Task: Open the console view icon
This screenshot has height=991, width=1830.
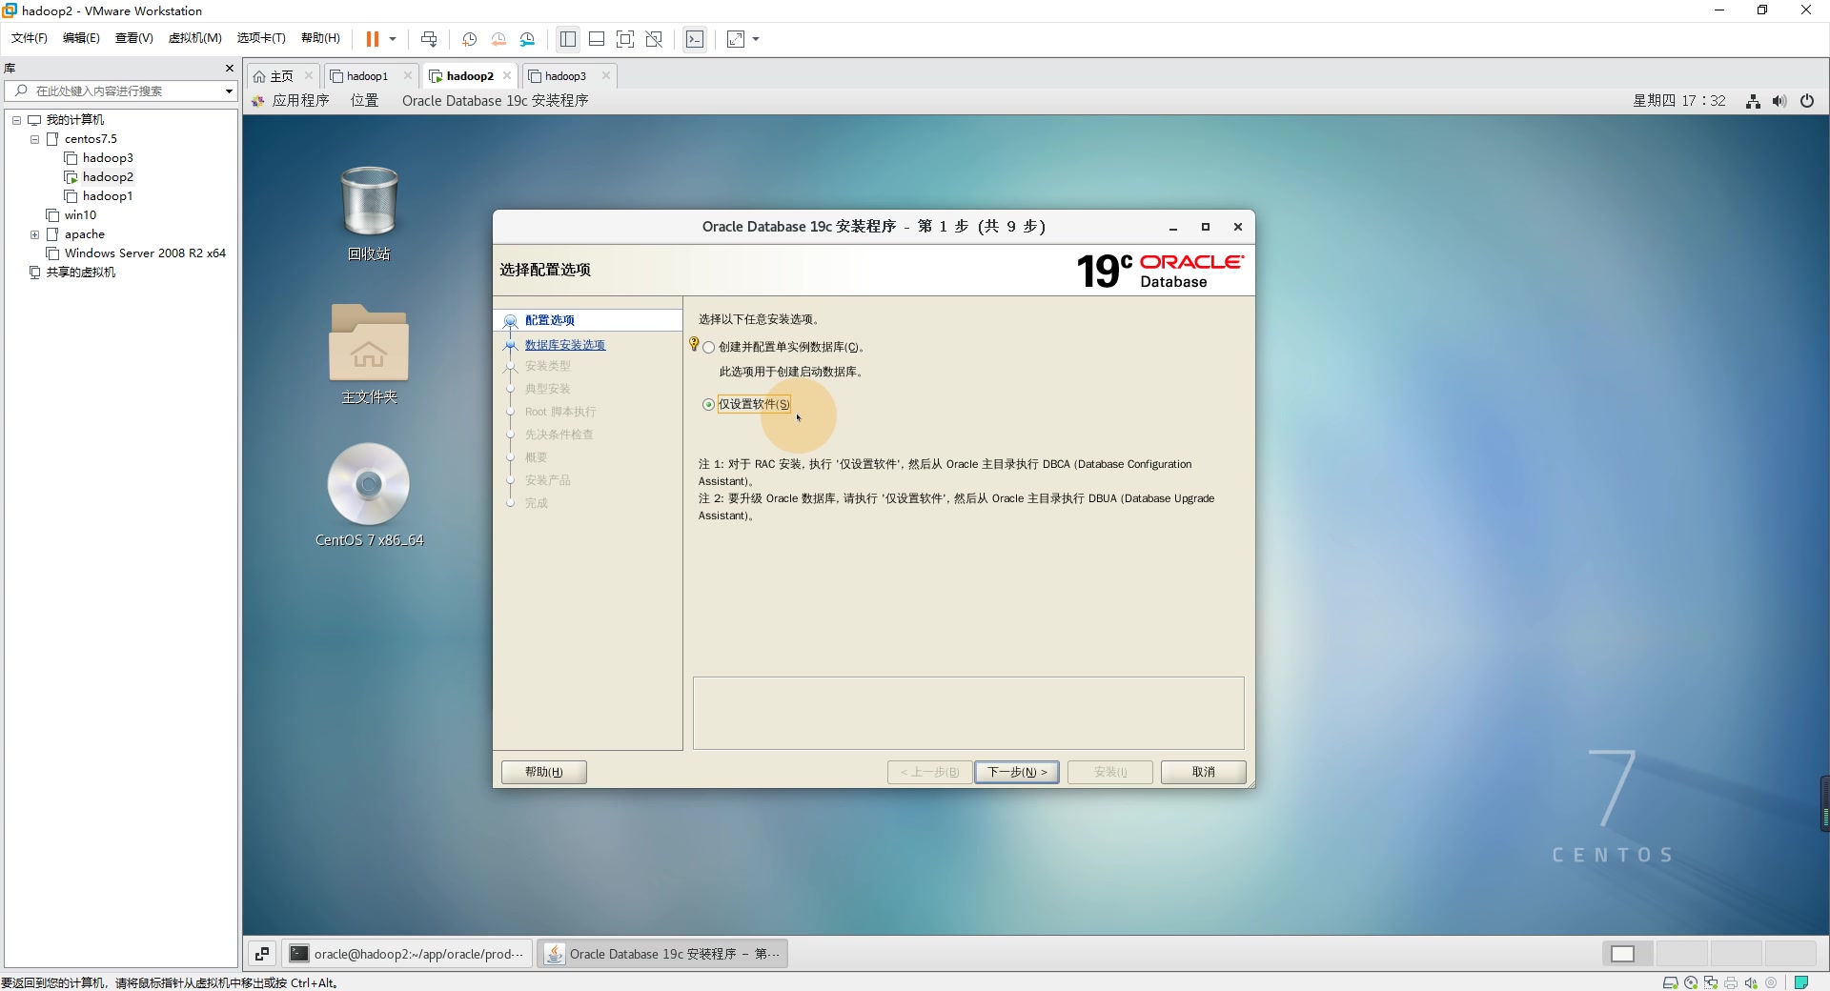Action: 695,39
